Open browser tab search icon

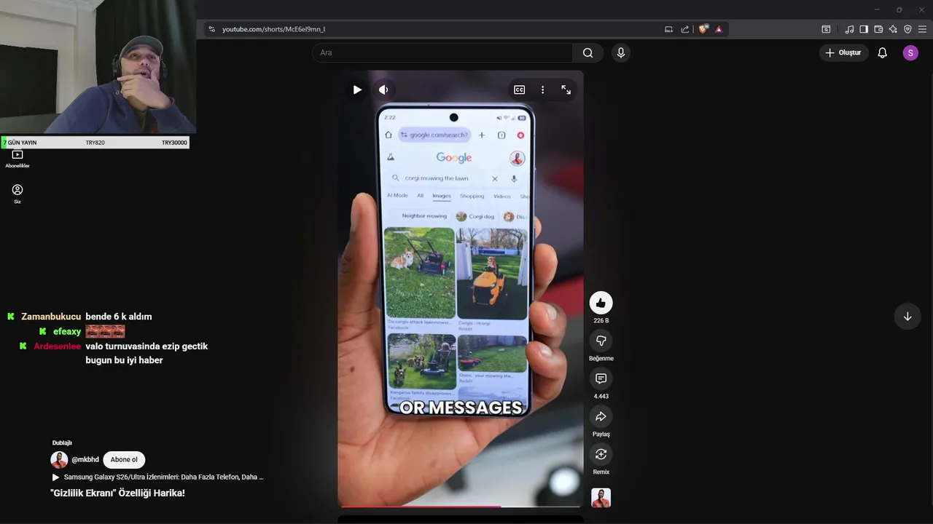[826, 29]
